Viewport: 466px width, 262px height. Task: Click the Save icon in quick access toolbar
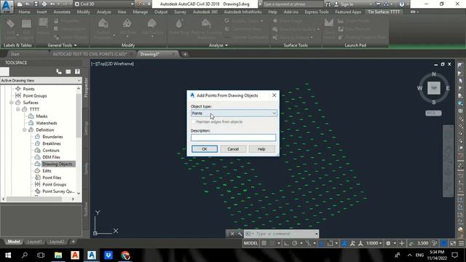(x=36, y=4)
